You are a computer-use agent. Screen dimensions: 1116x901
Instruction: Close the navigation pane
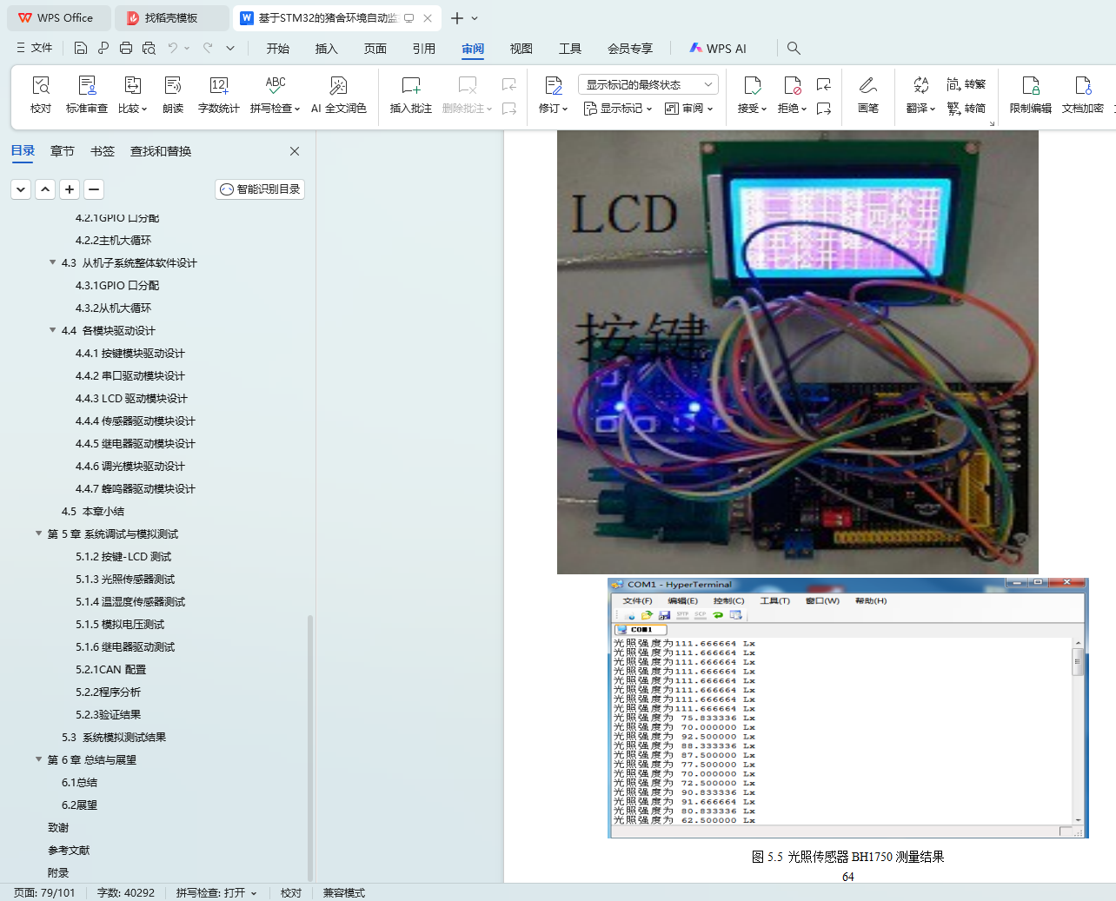[x=295, y=151]
